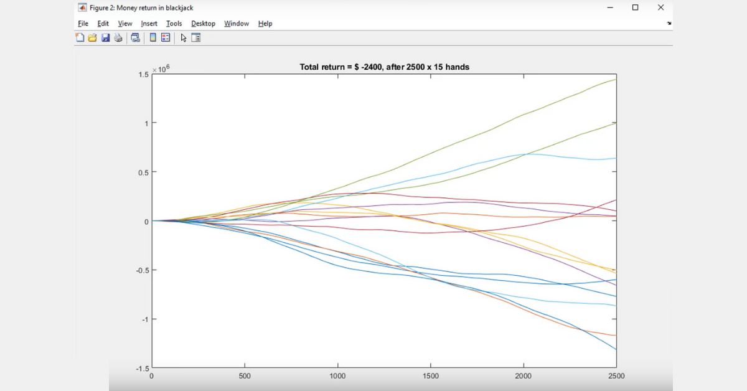Screen dimensions: 747x391
Task: Enable Edit Plot mode with the arrow cursor icon
Action: click(x=184, y=38)
